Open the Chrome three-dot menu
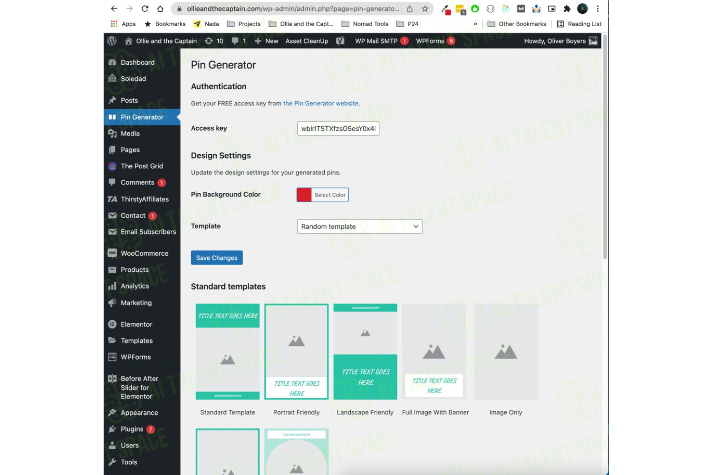Viewport: 713px width, 475px height. (x=598, y=9)
